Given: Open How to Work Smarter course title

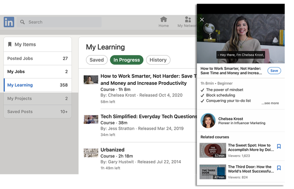Looking at the screenshot, I should [148, 80].
